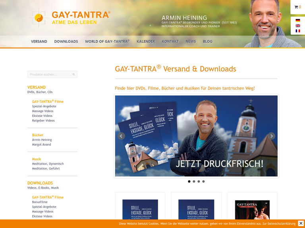The height and width of the screenshot is (228, 305).
Task: Open the Armin Heining books link
Action: click(42, 140)
